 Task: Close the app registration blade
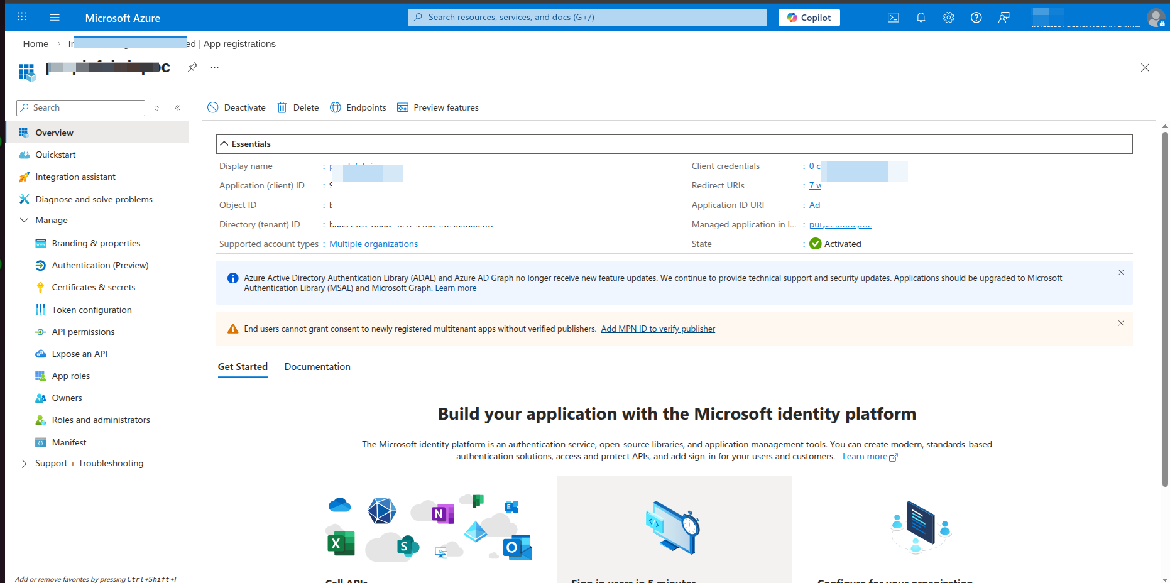pyautogui.click(x=1145, y=68)
